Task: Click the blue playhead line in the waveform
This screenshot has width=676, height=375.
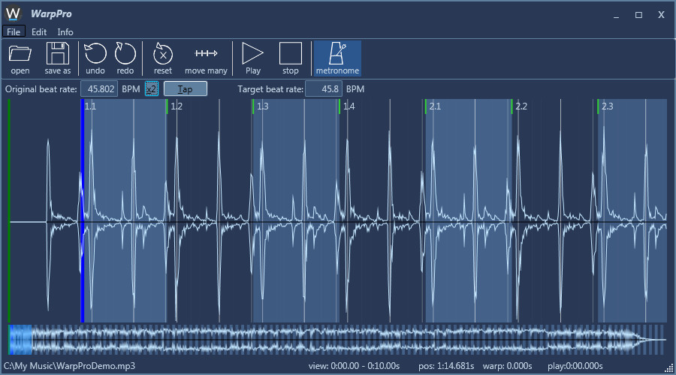Action: pos(83,211)
